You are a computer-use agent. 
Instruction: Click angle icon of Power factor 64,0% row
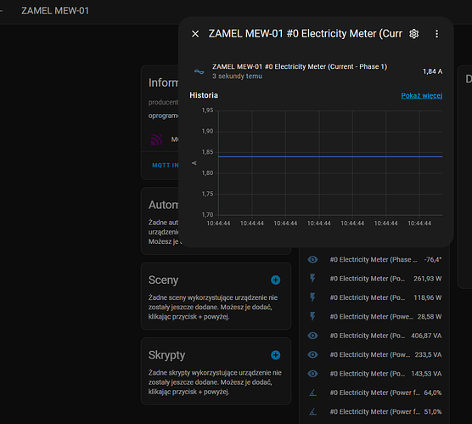coord(312,393)
